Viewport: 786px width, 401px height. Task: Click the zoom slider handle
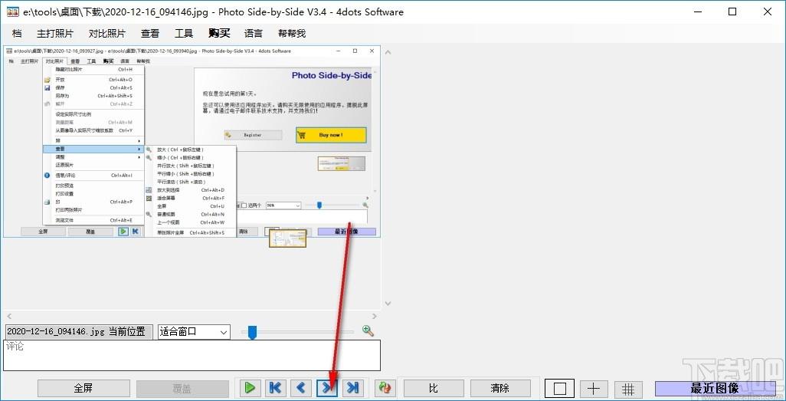click(253, 332)
